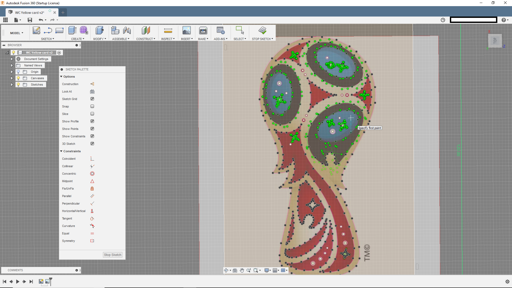The height and width of the screenshot is (288, 512).
Task: Apply the Coincident constraint icon
Action: pos(92,159)
